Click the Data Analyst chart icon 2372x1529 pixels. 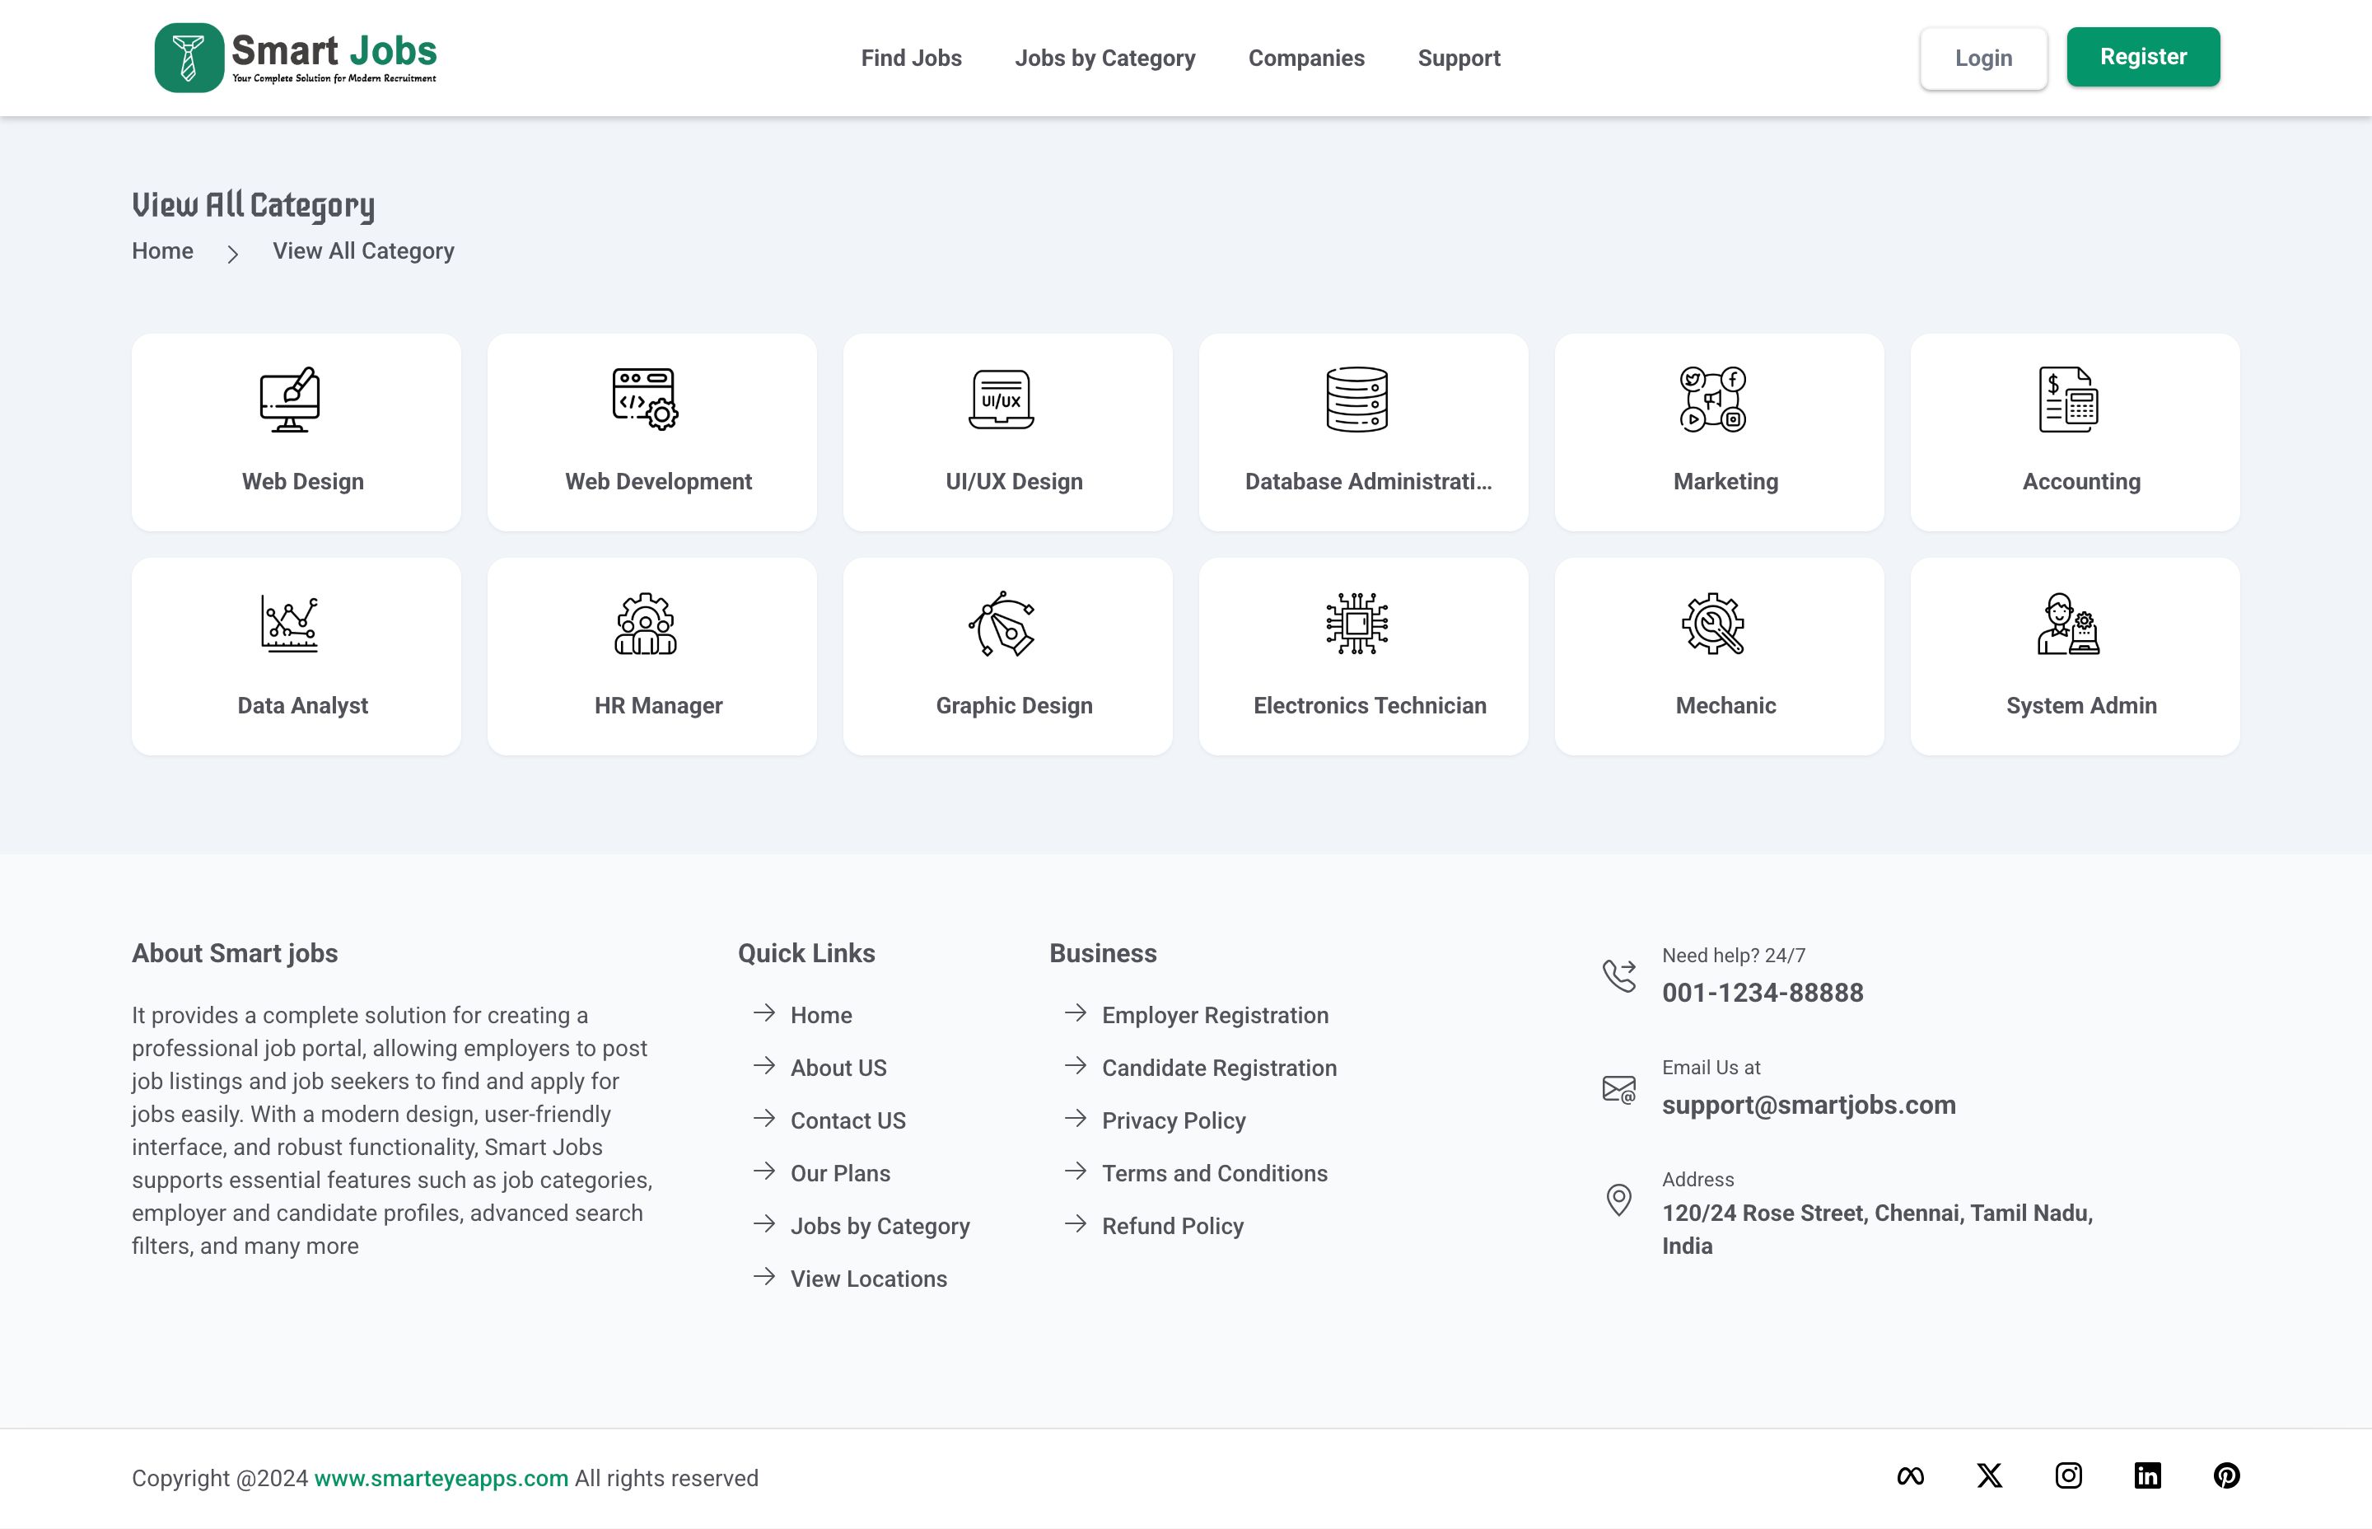[x=289, y=624]
